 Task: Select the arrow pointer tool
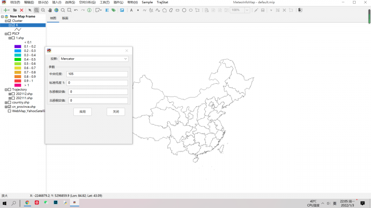coord(30,10)
